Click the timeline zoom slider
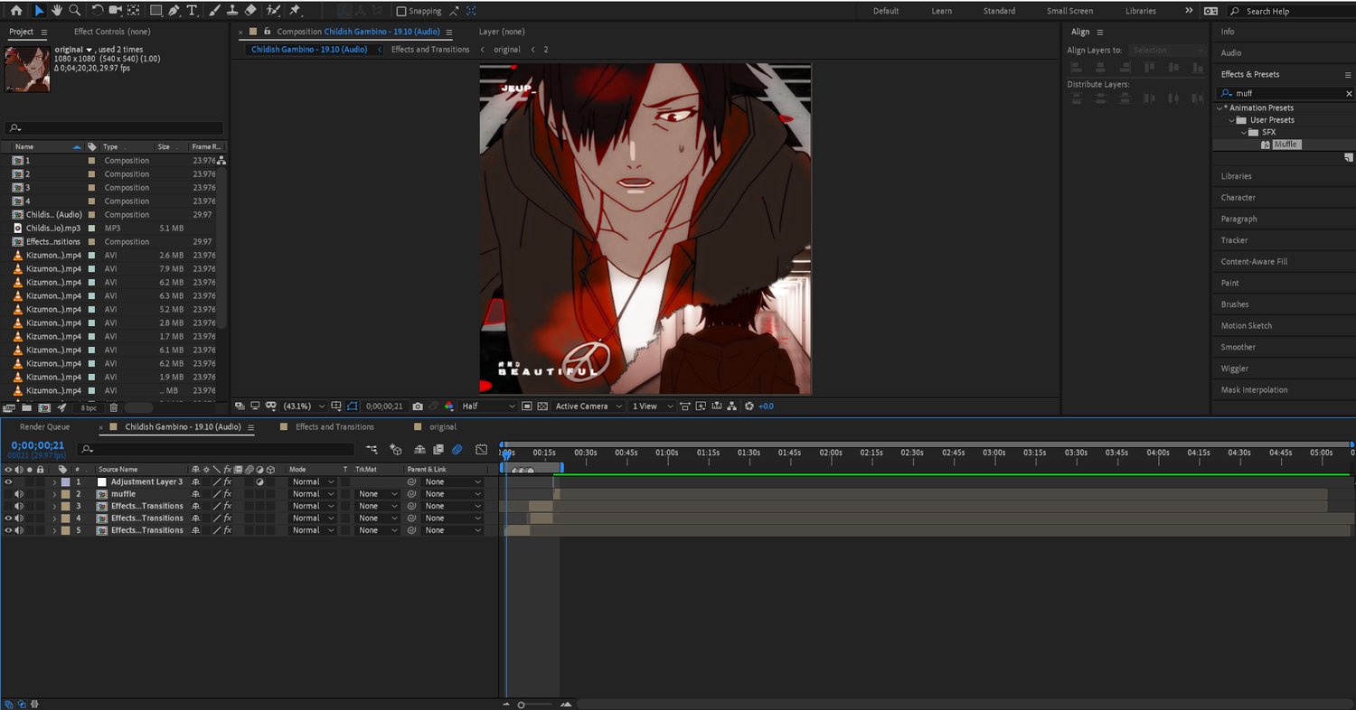 click(522, 705)
